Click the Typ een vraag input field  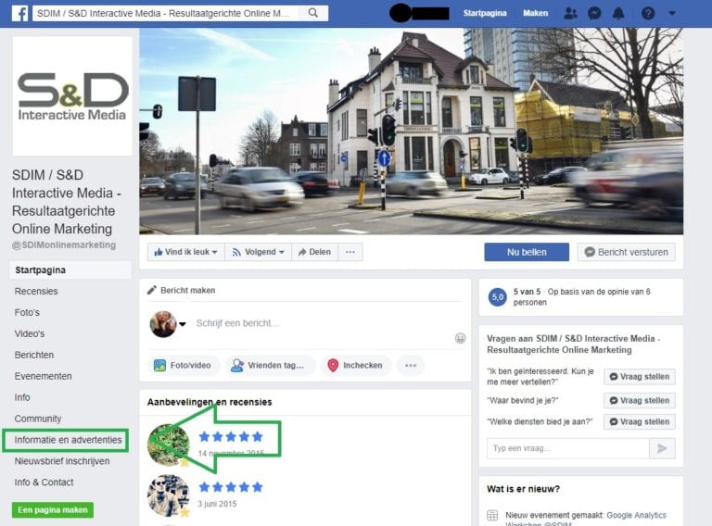click(568, 448)
